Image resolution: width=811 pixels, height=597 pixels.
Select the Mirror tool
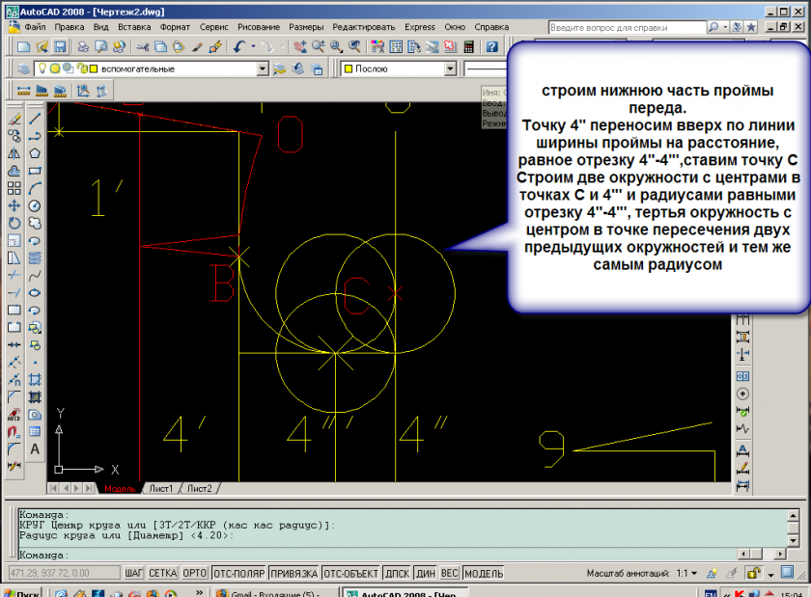click(x=14, y=153)
